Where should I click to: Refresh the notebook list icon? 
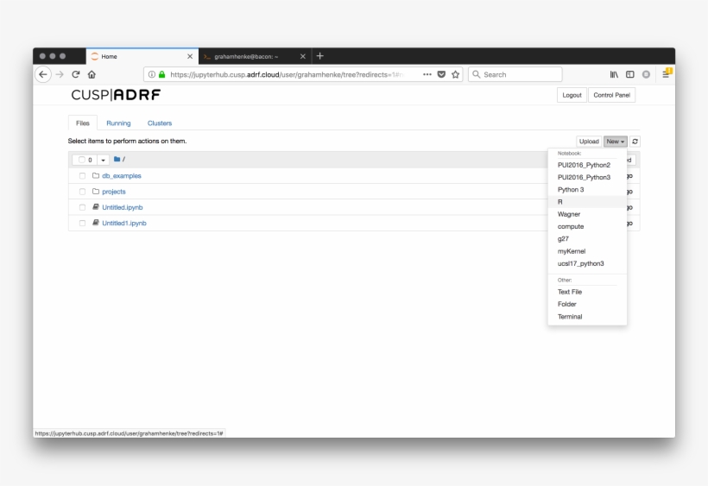click(635, 142)
